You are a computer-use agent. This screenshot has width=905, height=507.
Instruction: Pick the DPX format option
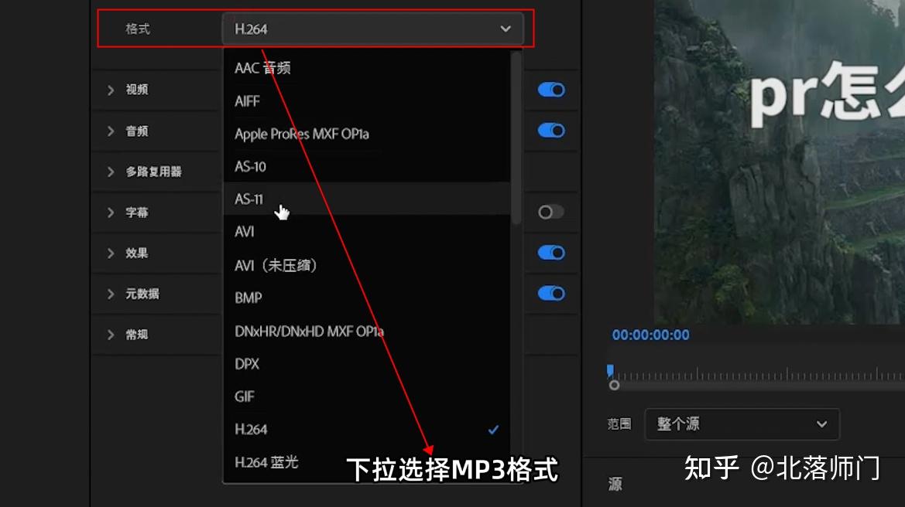pyautogui.click(x=245, y=363)
